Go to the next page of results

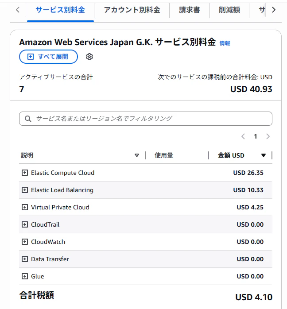click(268, 136)
